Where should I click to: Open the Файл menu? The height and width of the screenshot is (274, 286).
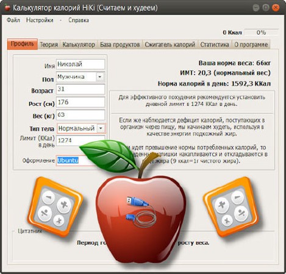(13, 20)
